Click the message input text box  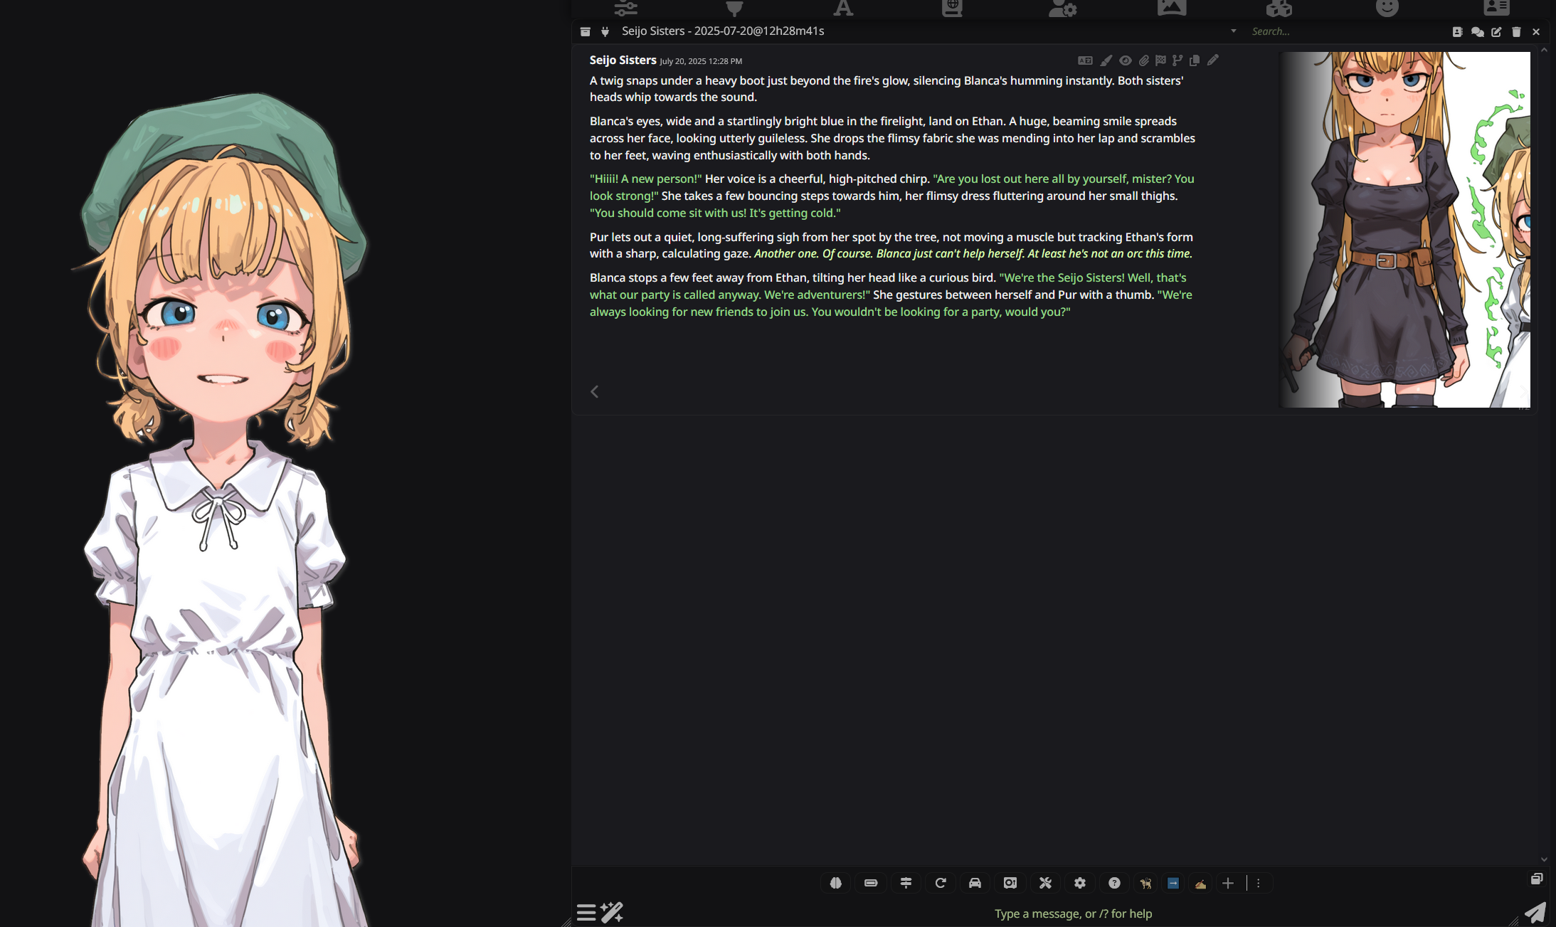point(1073,913)
